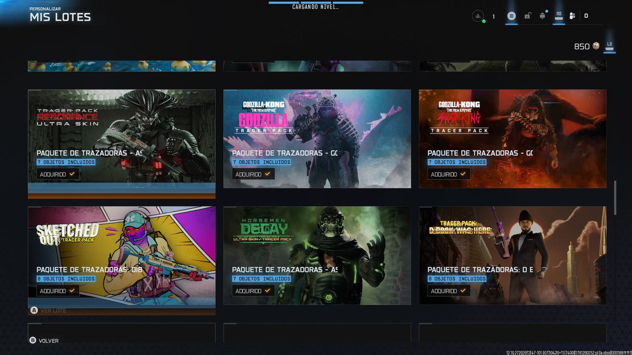Click Adquirido badge on D.Book bundle

[x=449, y=291]
